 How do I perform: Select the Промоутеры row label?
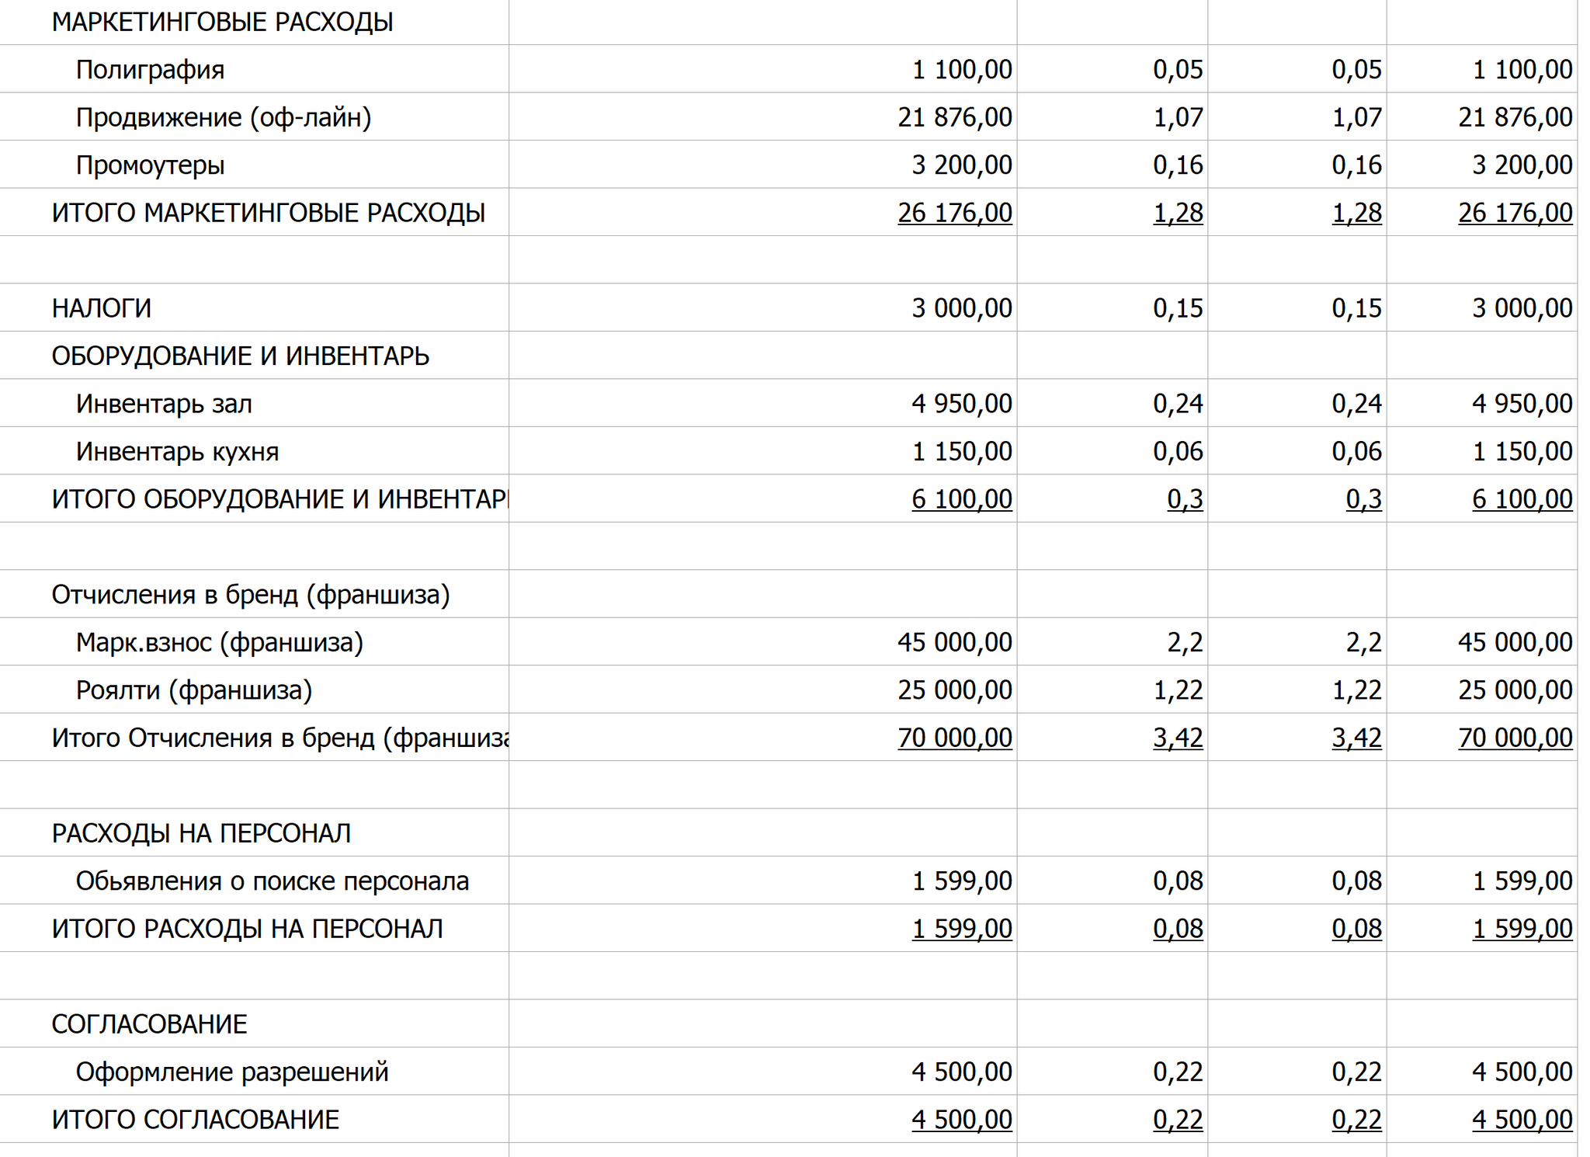click(150, 165)
